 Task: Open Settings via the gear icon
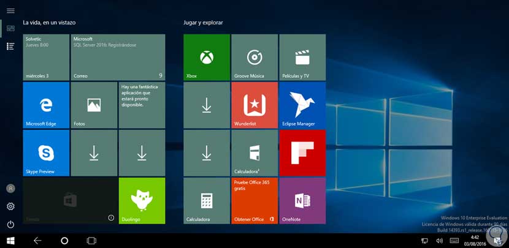pyautogui.click(x=10, y=206)
